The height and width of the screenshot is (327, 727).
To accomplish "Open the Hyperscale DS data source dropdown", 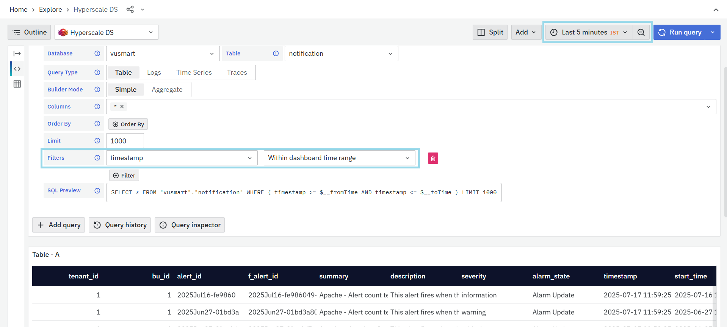I will tap(107, 33).
